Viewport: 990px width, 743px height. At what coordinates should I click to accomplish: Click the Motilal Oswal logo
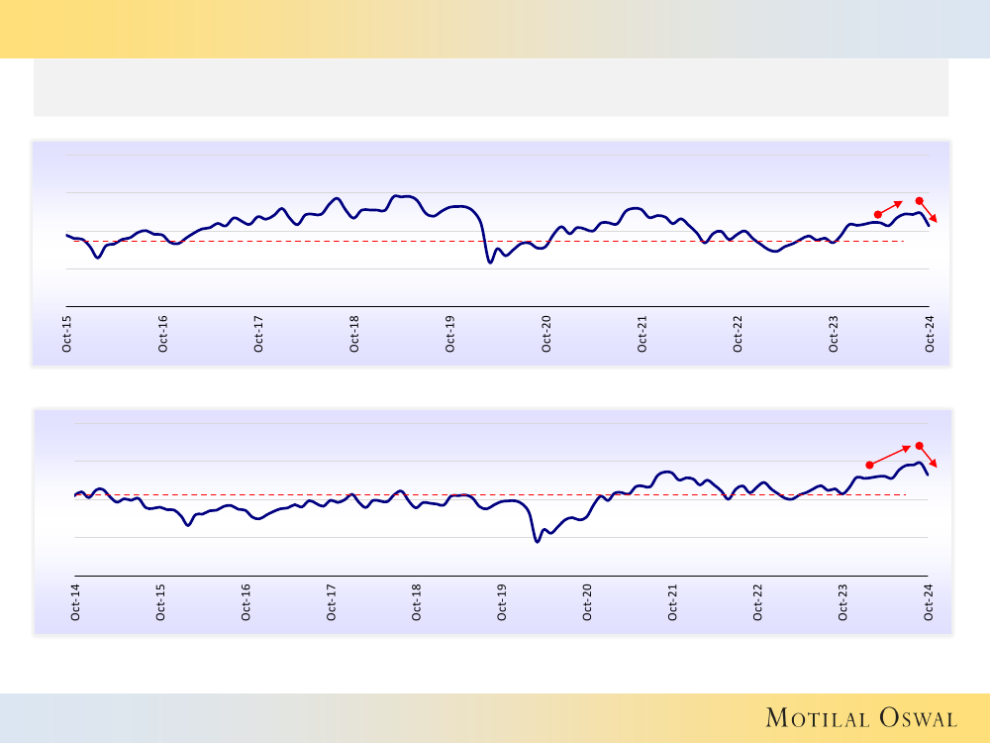click(859, 717)
